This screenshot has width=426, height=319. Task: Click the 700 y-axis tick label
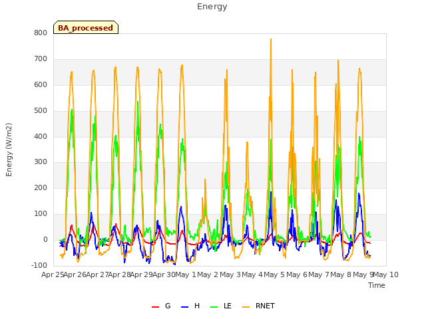click(41, 59)
